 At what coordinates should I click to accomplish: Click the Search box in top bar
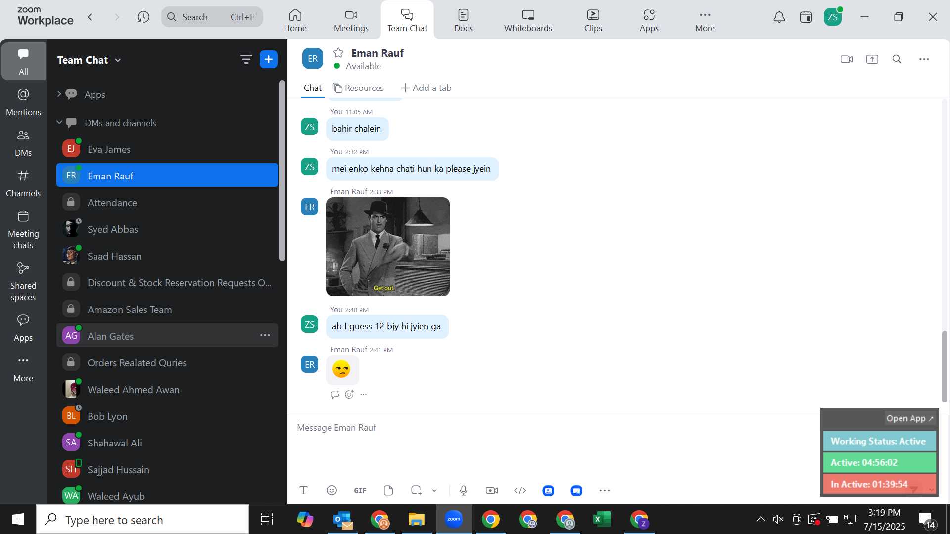(x=212, y=17)
